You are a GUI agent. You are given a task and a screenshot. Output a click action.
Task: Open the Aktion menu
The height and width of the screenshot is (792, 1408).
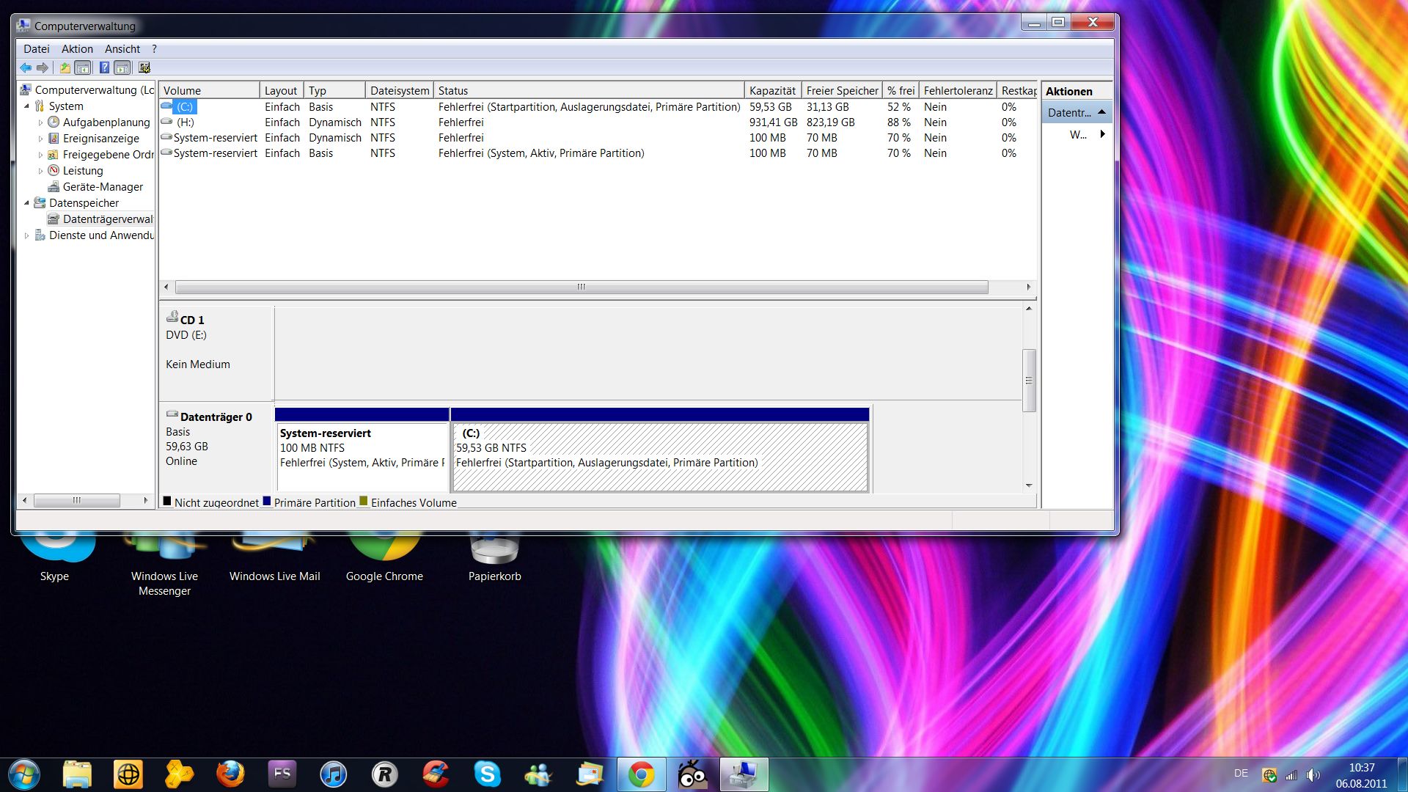(77, 49)
